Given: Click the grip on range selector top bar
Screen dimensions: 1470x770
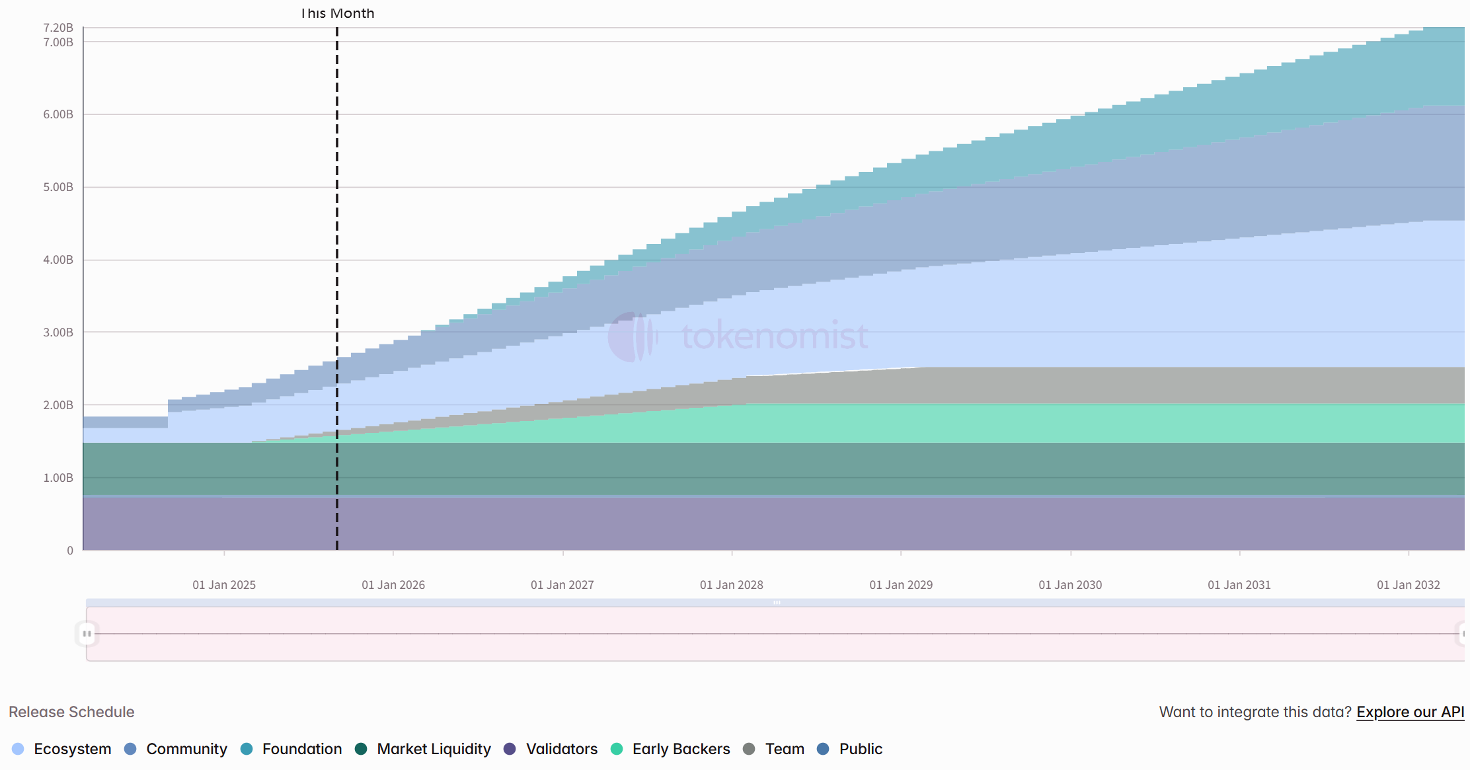Looking at the screenshot, I should pos(777,603).
